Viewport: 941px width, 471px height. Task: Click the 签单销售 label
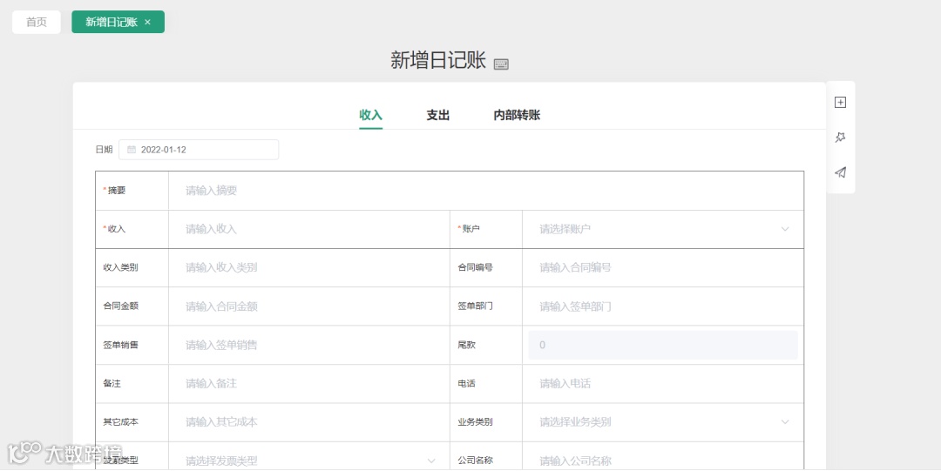click(x=120, y=345)
